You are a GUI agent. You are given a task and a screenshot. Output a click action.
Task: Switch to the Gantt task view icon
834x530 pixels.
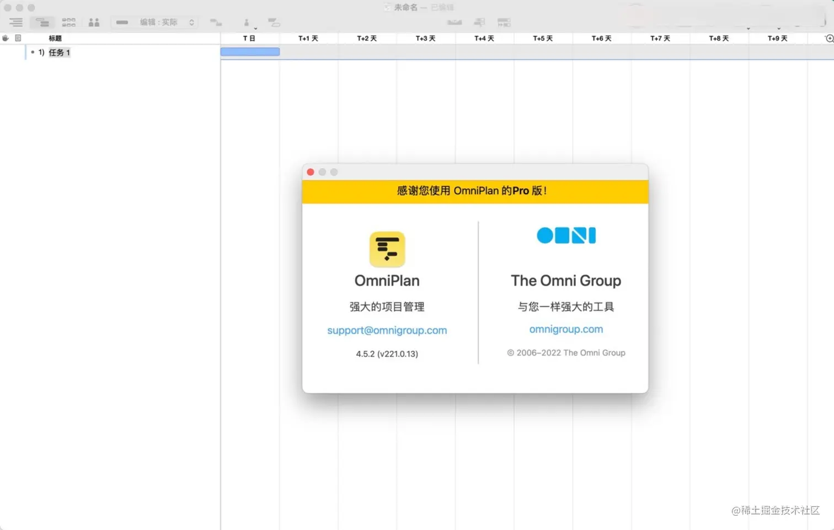pyautogui.click(x=42, y=22)
